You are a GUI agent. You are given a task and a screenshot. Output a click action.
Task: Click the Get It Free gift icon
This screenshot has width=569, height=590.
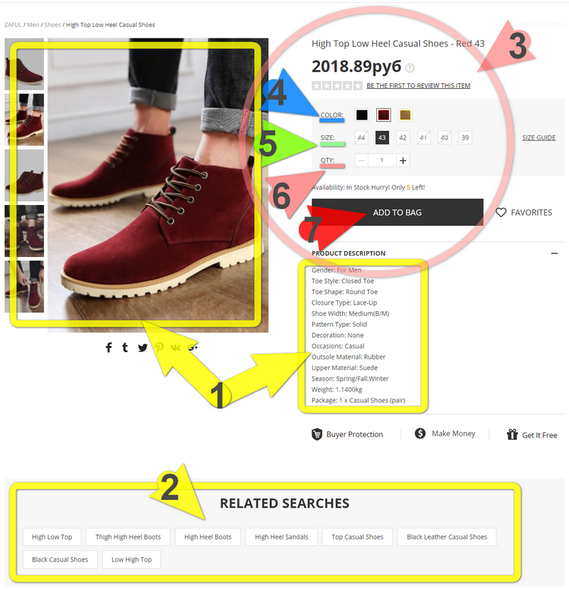pos(512,435)
